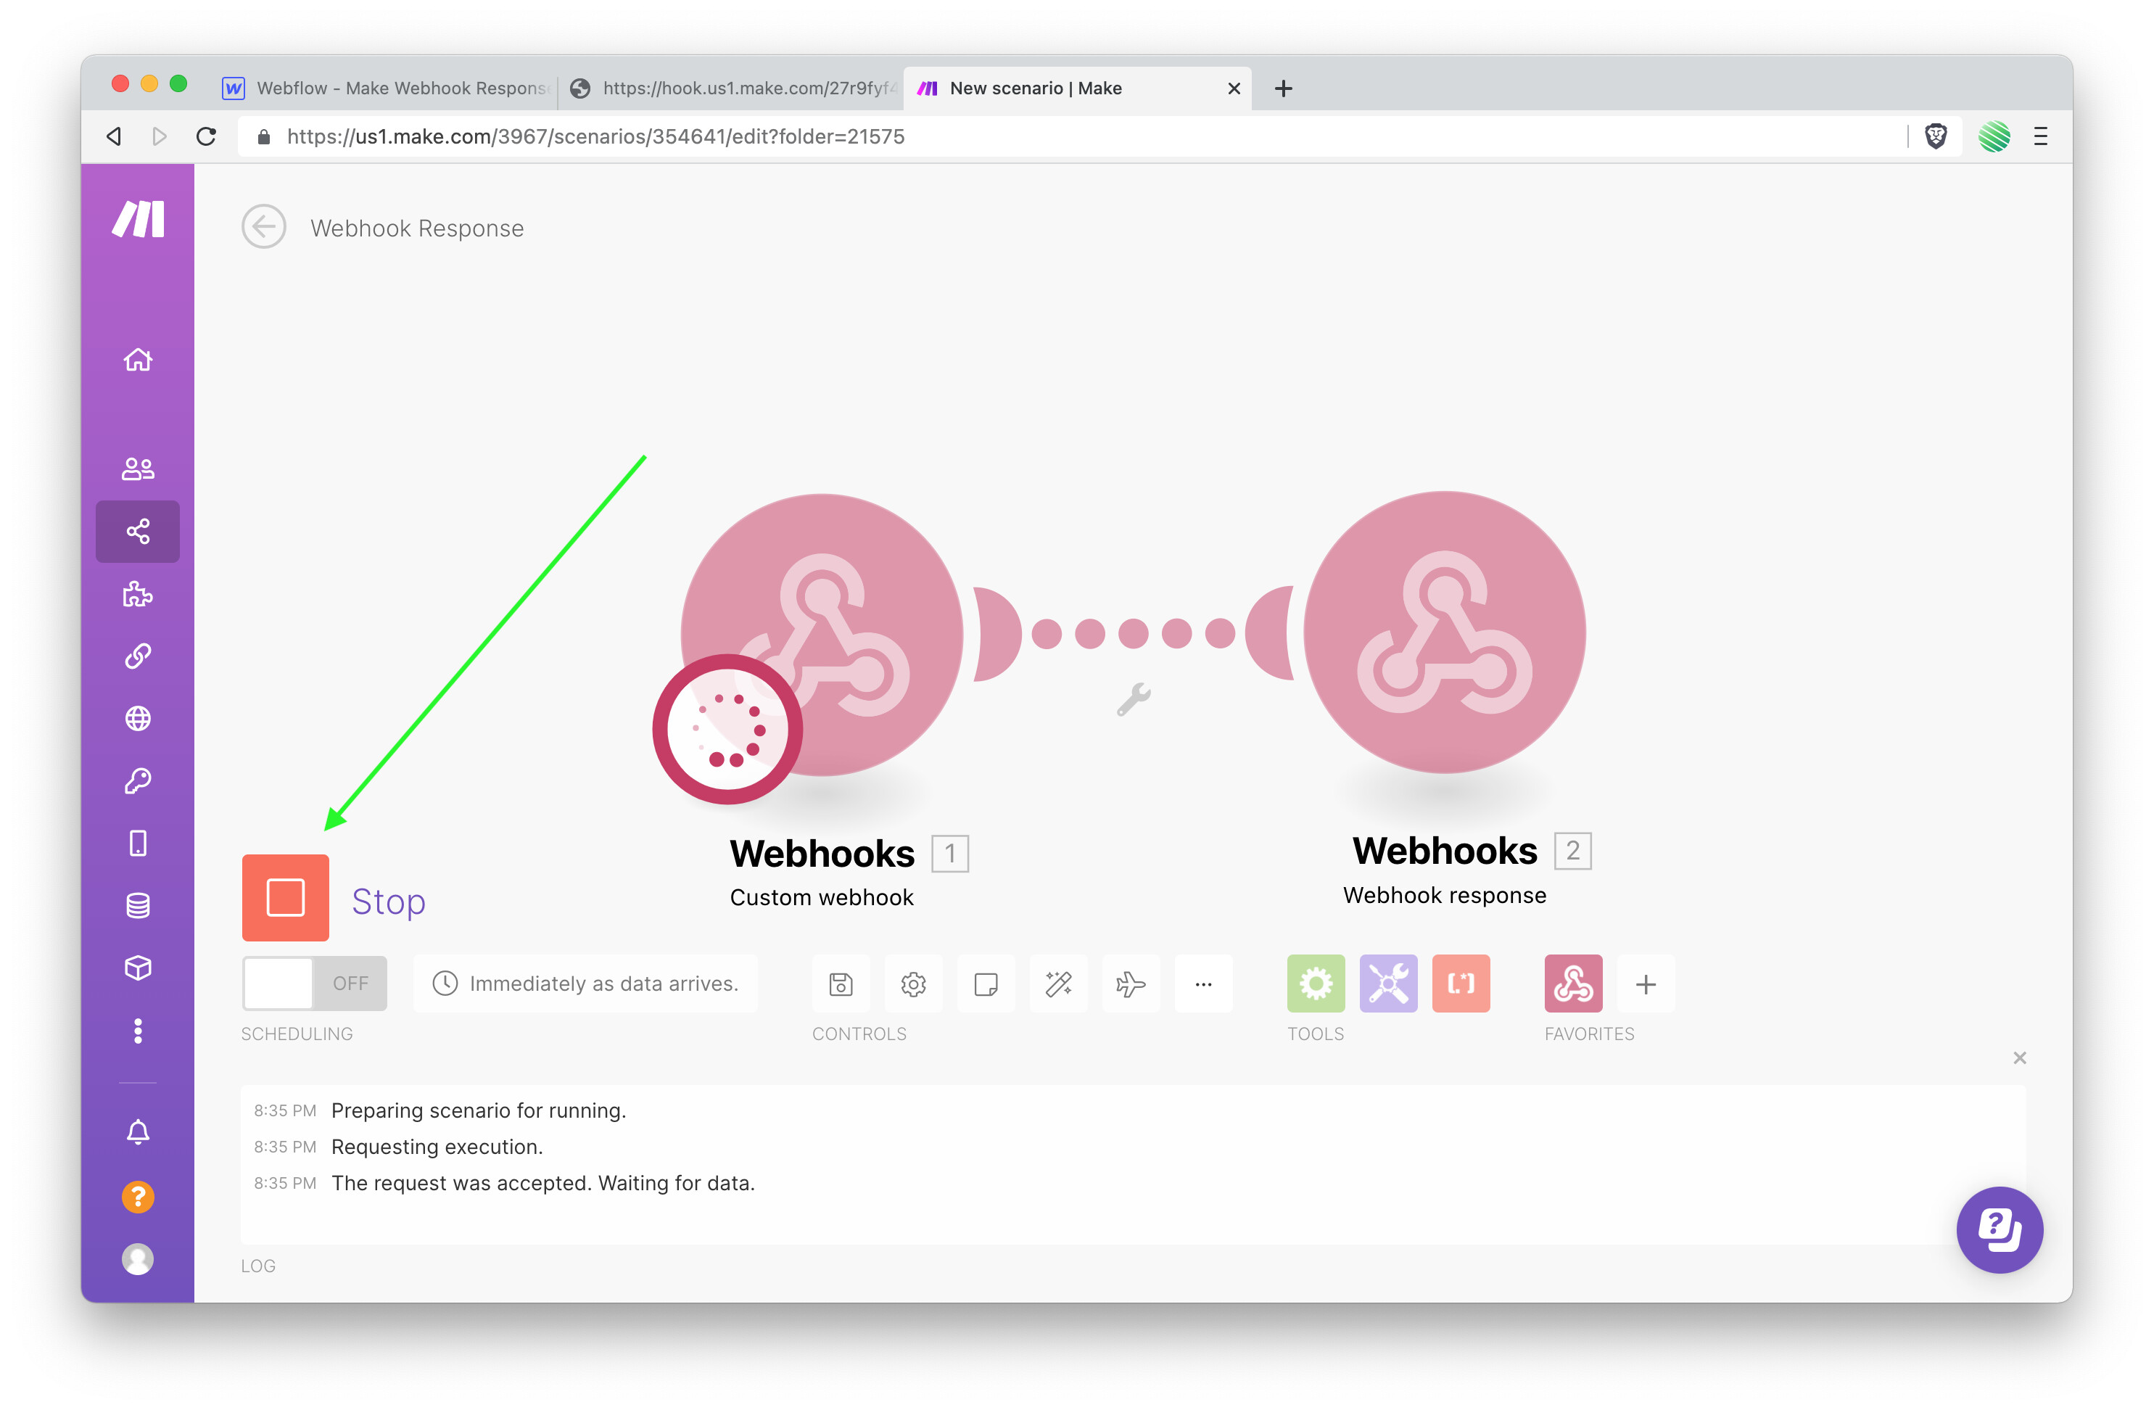Screen dimensions: 2154x1410
Task: Open Connections link sidebar icon
Action: coord(138,656)
